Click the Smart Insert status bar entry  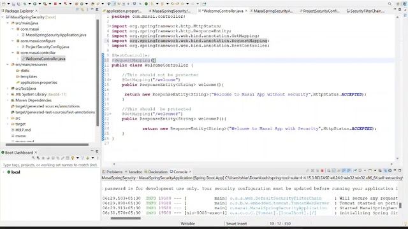click(x=237, y=223)
